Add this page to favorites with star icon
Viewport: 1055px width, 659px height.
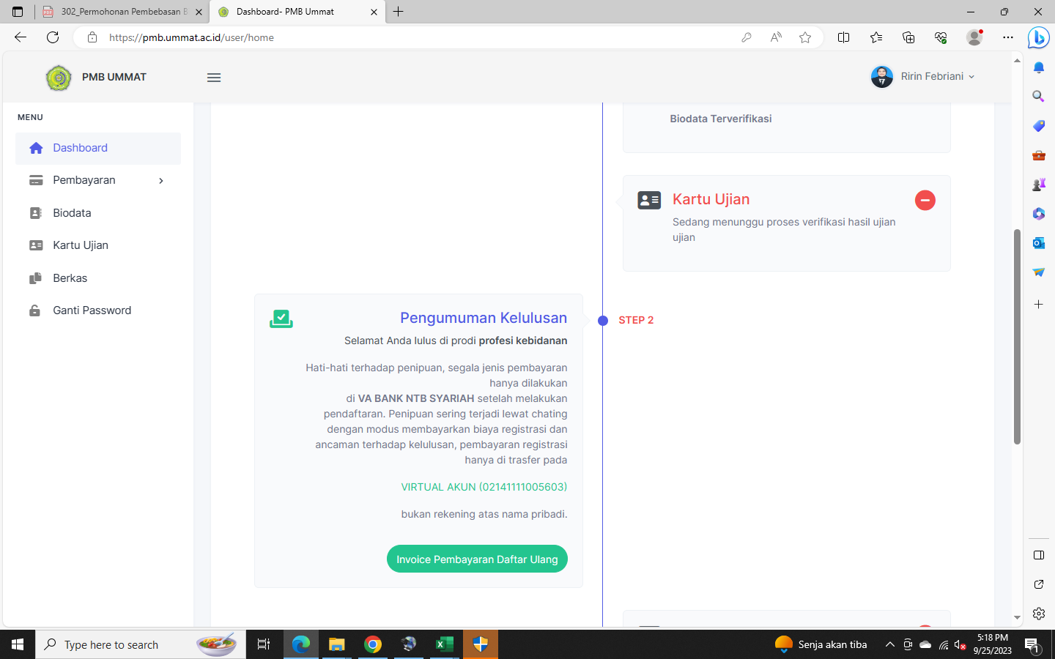(805, 37)
